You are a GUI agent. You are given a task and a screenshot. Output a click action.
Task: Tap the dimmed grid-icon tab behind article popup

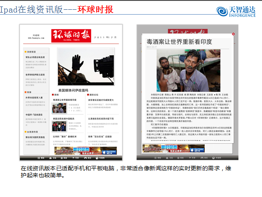(x=181, y=158)
